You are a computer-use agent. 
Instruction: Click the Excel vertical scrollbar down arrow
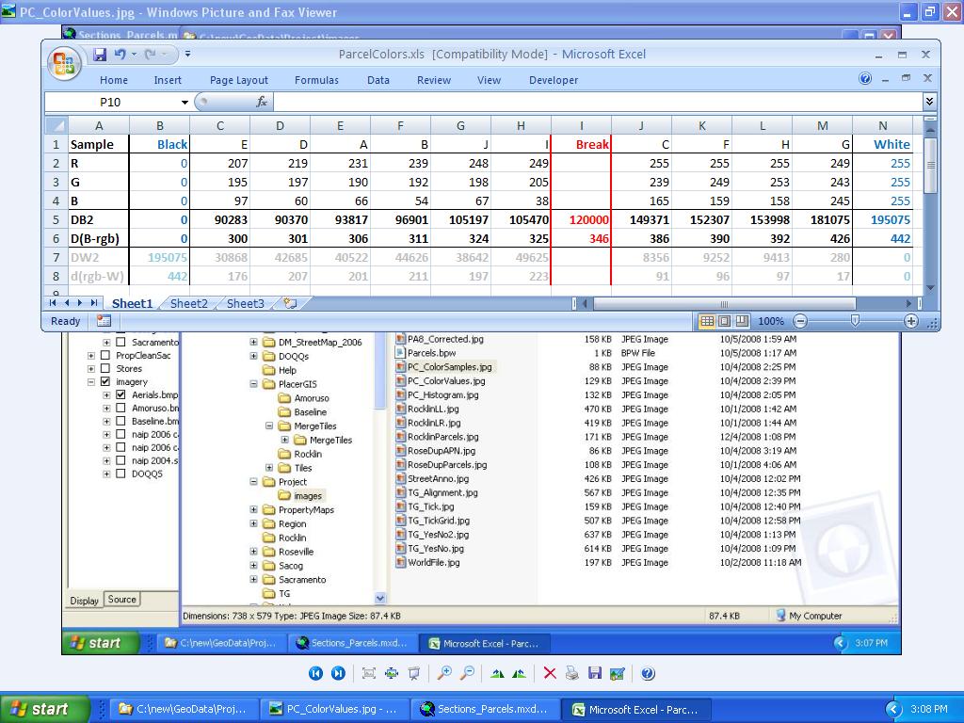click(x=930, y=287)
